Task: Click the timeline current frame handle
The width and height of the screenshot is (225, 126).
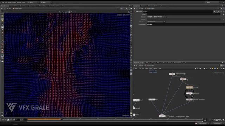Action: click(x=62, y=119)
